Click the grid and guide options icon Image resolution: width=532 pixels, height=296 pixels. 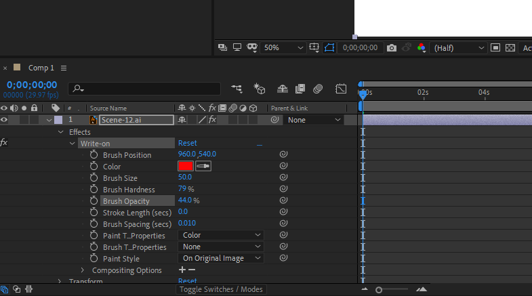click(x=314, y=48)
